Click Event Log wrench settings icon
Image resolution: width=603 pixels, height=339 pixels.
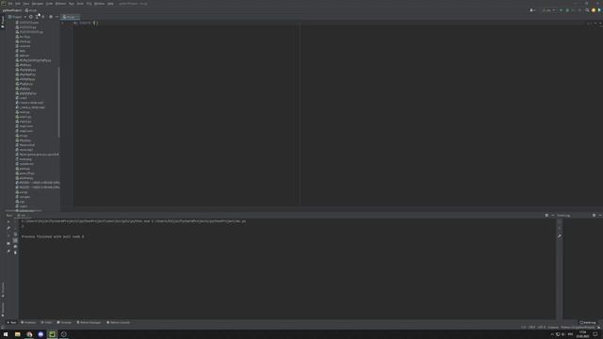coord(560,236)
